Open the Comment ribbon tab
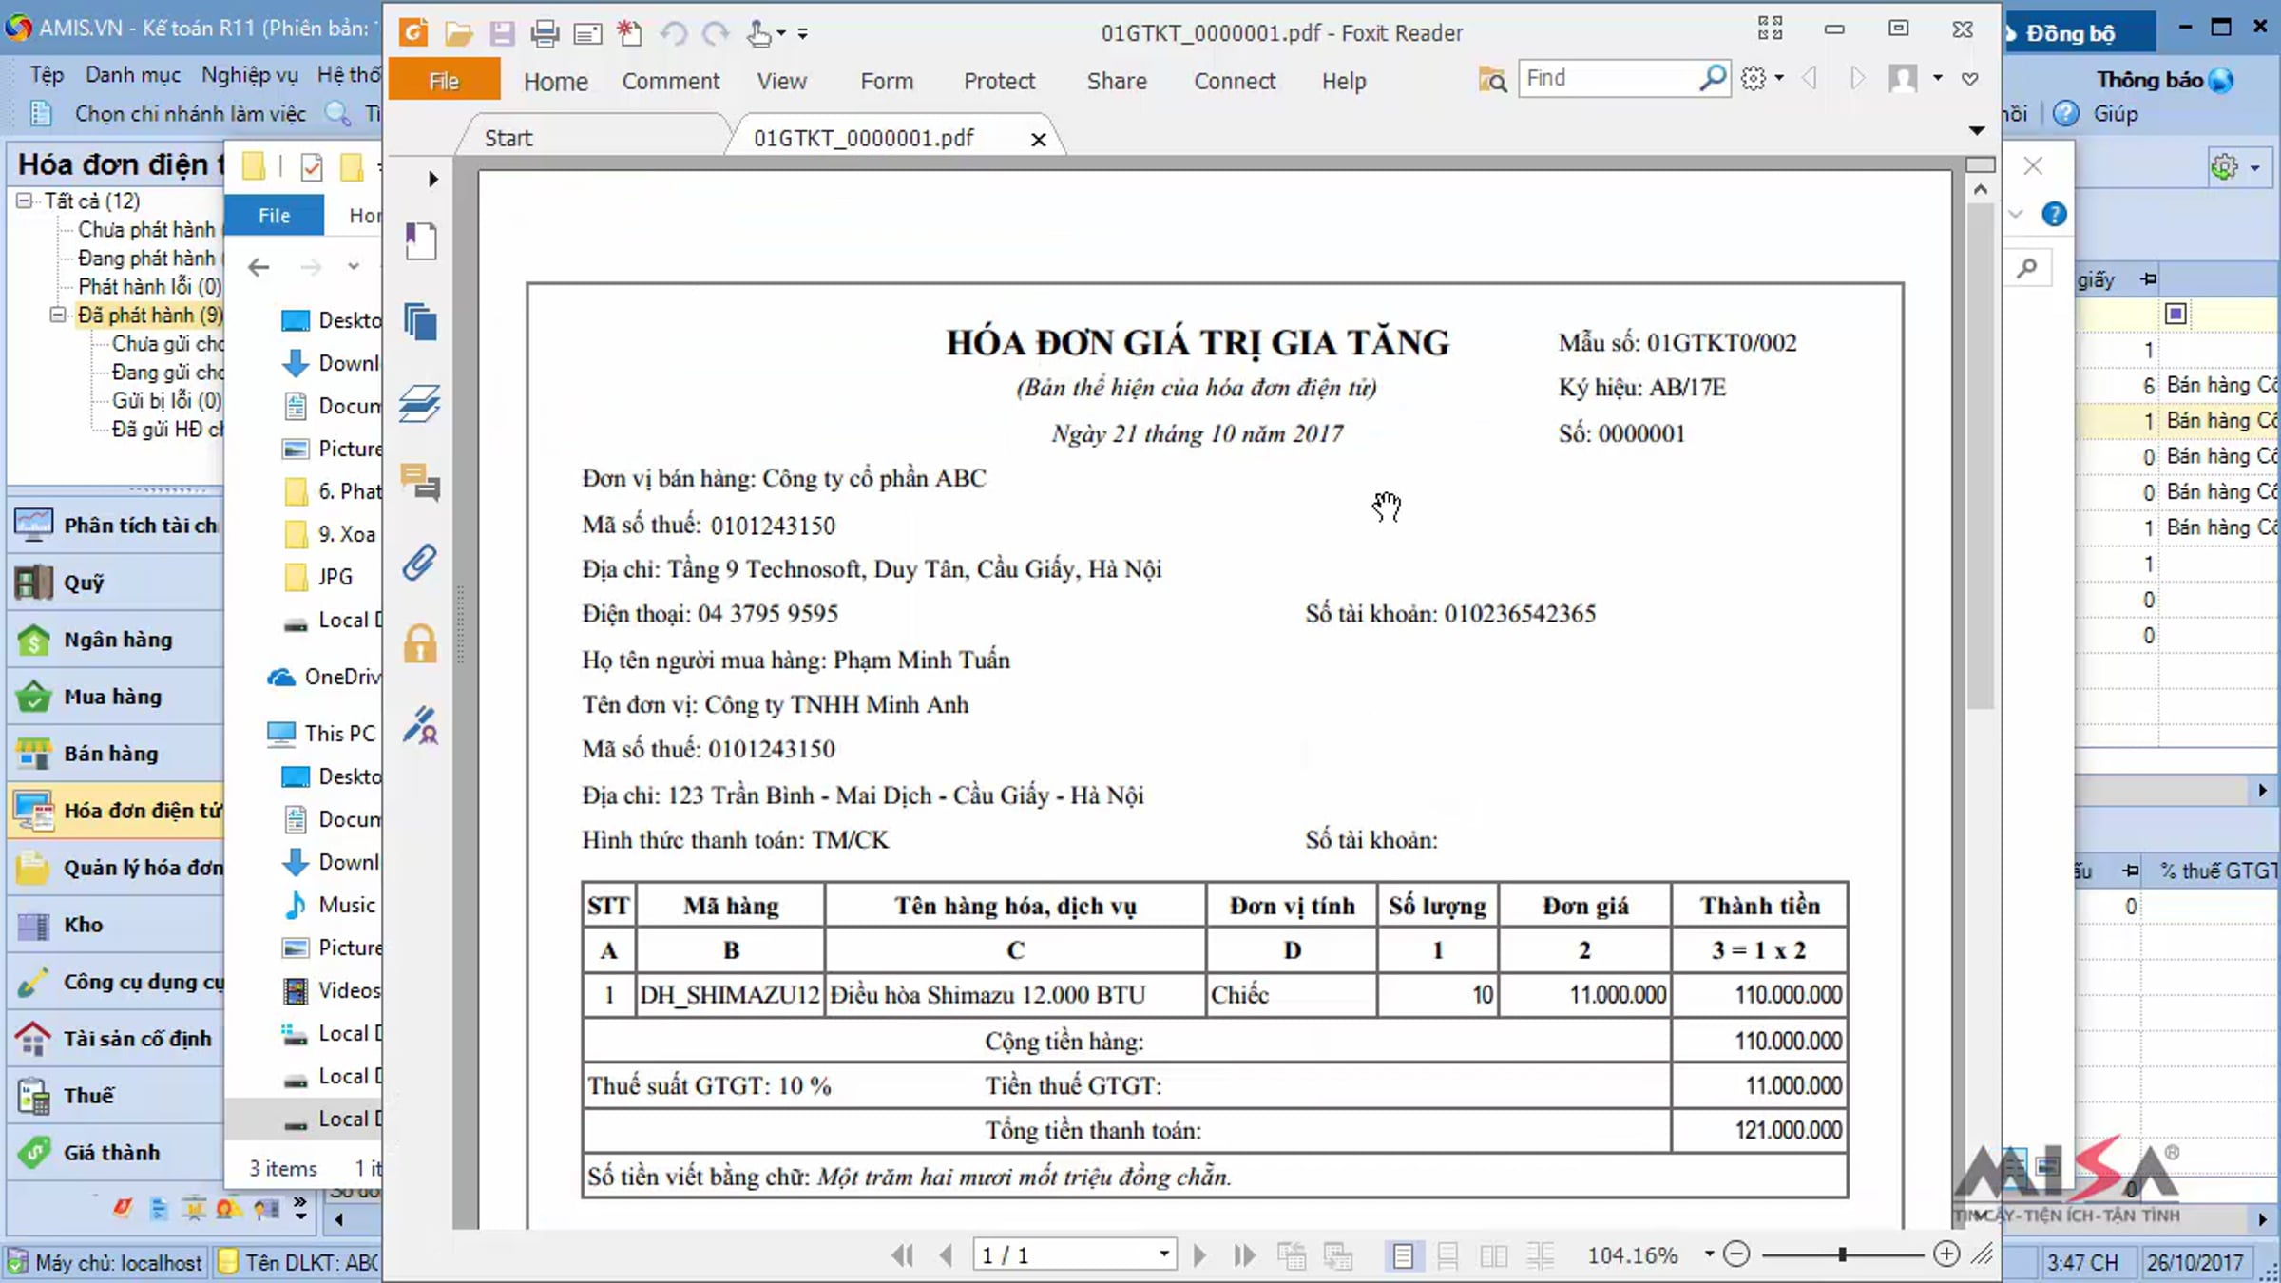2281x1283 pixels. click(671, 82)
